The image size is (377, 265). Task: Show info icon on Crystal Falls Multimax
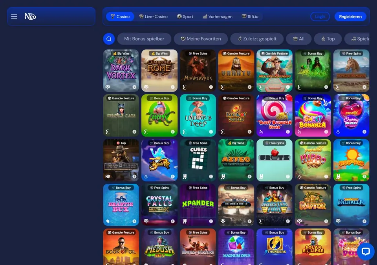tap(173, 221)
